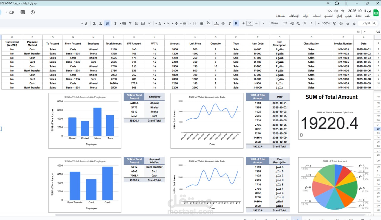Select cell INV-1004 in Invoice Number column
Screen dimensions: 381x220
[343, 62]
